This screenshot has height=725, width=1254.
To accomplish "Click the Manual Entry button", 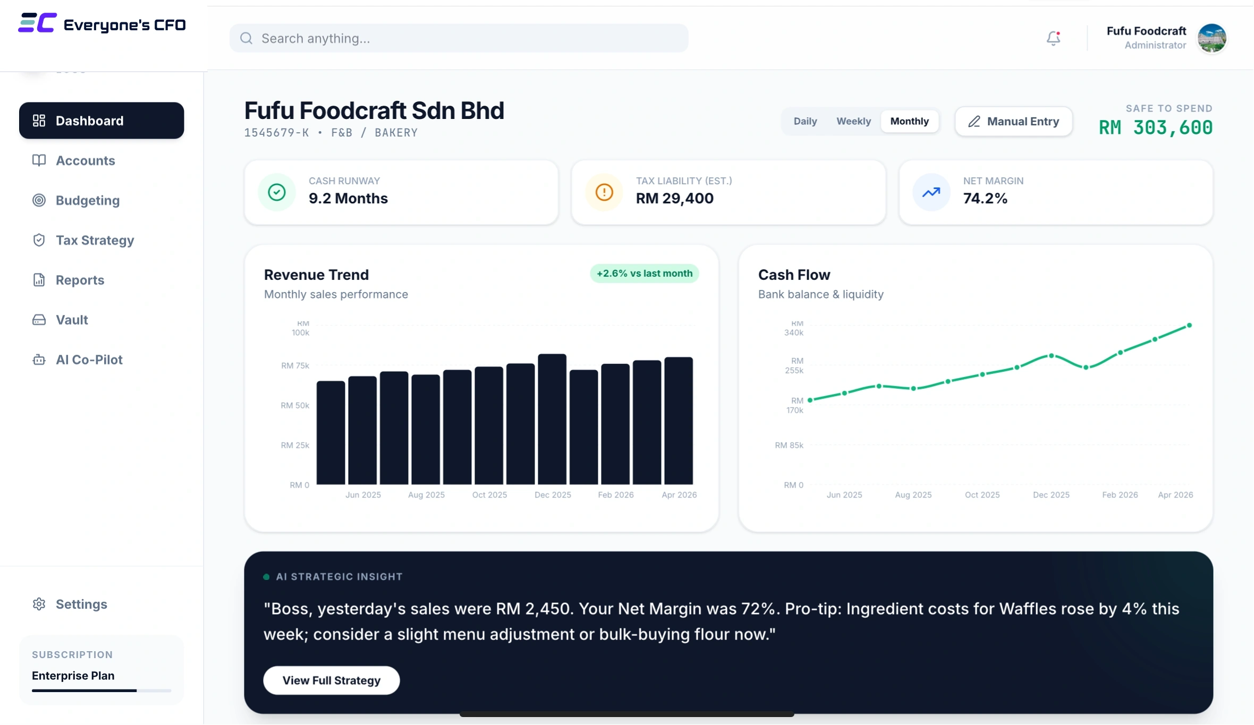I will pos(1013,122).
